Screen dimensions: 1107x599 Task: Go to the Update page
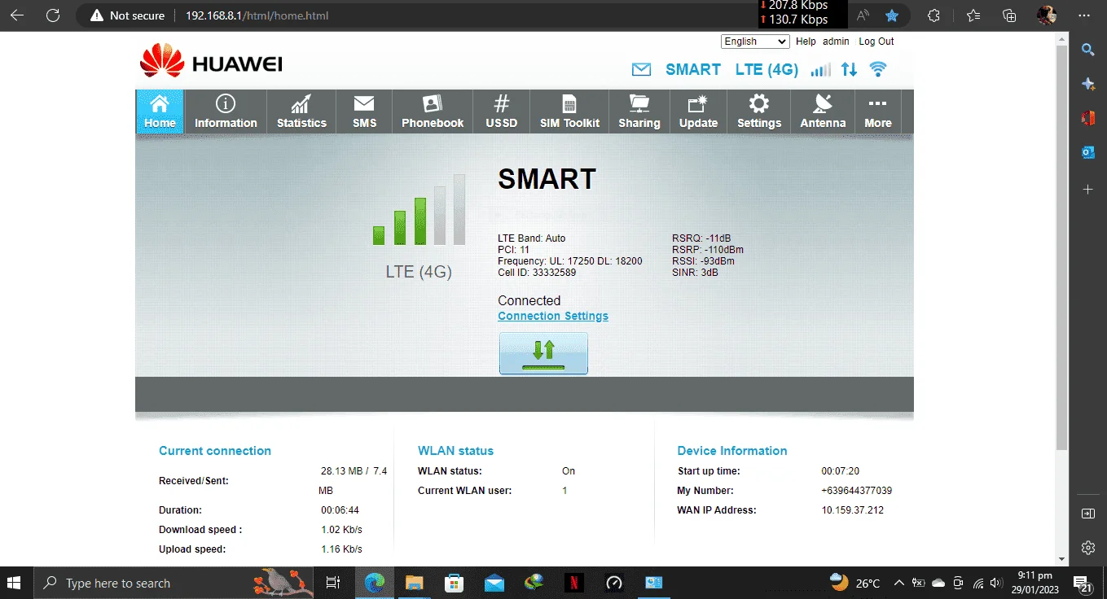pyautogui.click(x=698, y=111)
